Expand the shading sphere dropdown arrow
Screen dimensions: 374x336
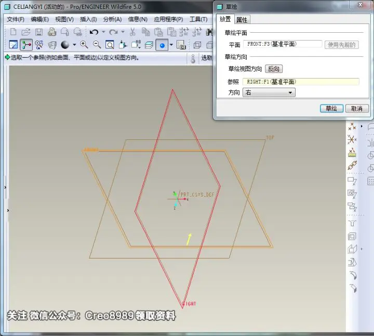pos(74,45)
